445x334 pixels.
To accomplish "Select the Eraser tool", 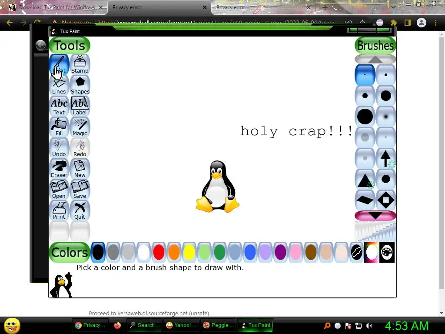I will pyautogui.click(x=59, y=169).
